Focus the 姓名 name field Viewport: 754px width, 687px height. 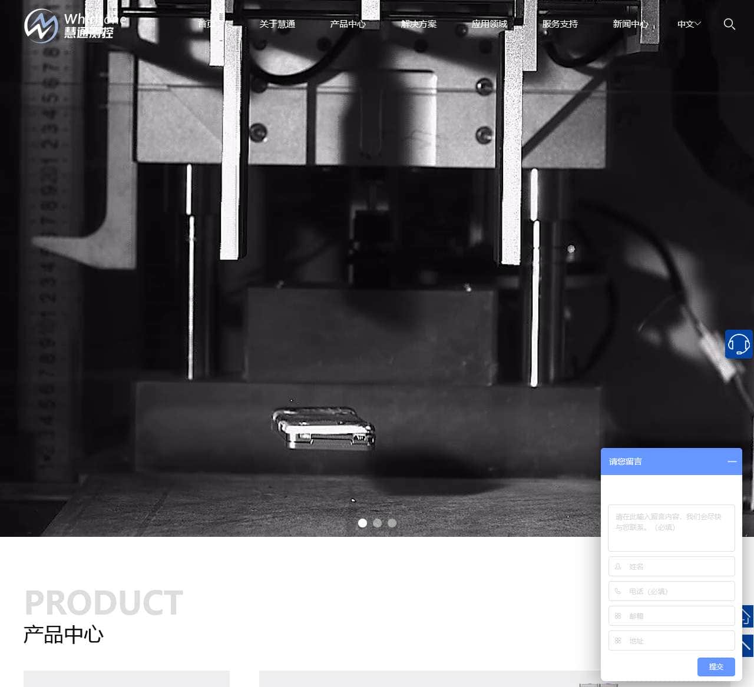pyautogui.click(x=672, y=566)
